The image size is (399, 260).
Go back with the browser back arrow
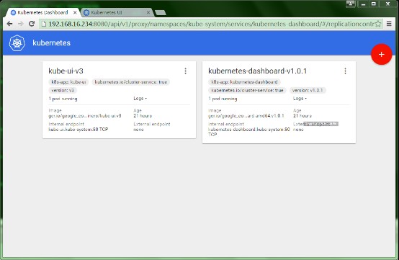(x=9, y=24)
